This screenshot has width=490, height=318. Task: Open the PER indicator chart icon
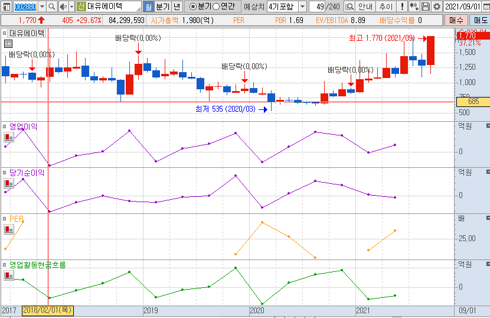(x=9, y=229)
